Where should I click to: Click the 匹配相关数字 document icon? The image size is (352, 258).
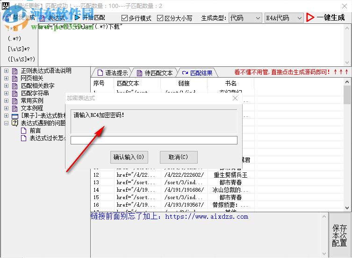tap(15, 86)
